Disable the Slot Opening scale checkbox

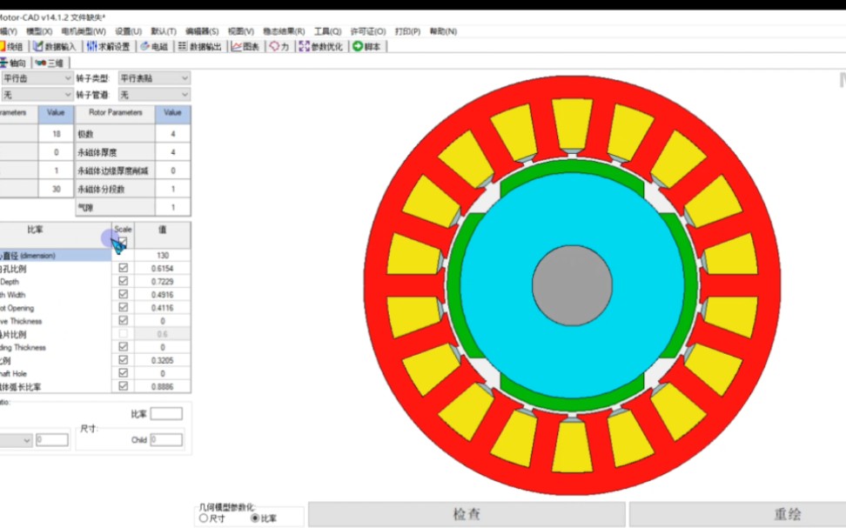click(123, 306)
